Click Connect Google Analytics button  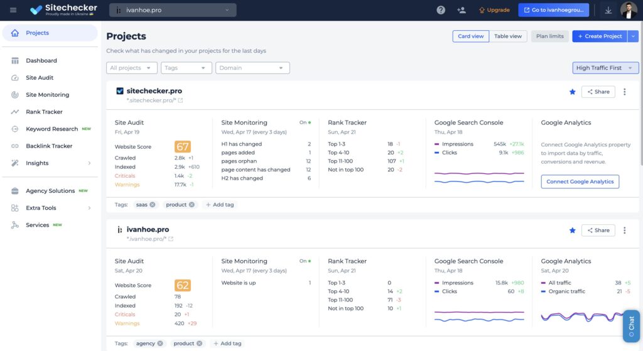580,181
